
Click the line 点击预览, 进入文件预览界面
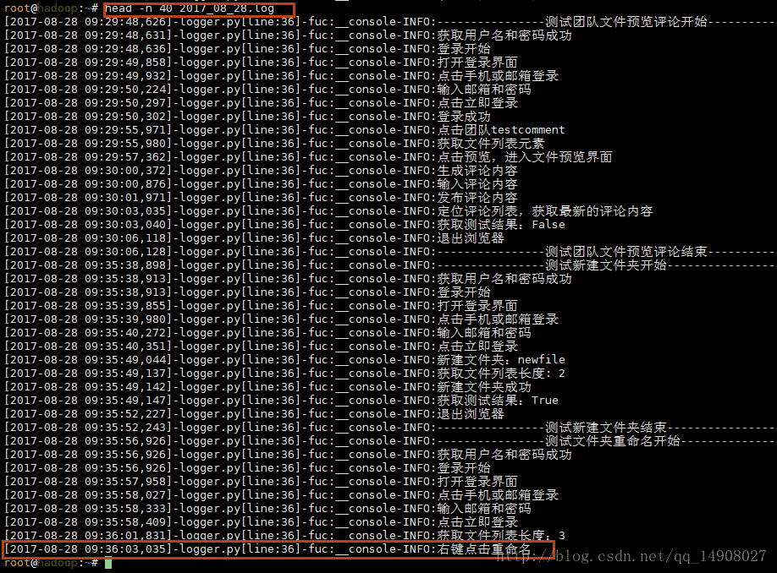(x=309, y=157)
